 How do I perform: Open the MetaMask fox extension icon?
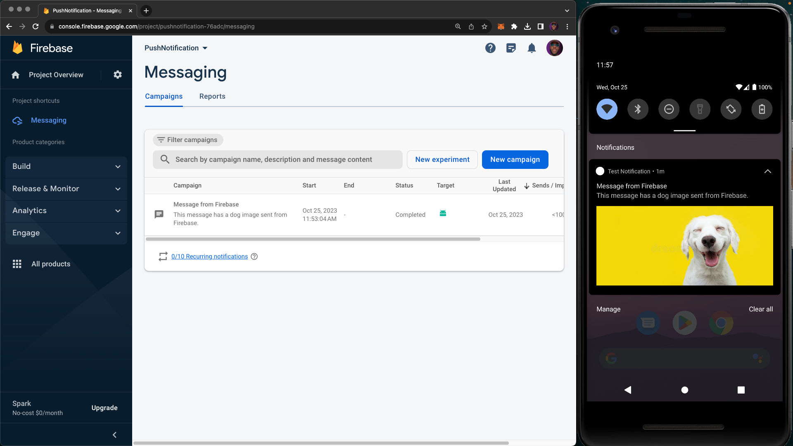tap(501, 26)
